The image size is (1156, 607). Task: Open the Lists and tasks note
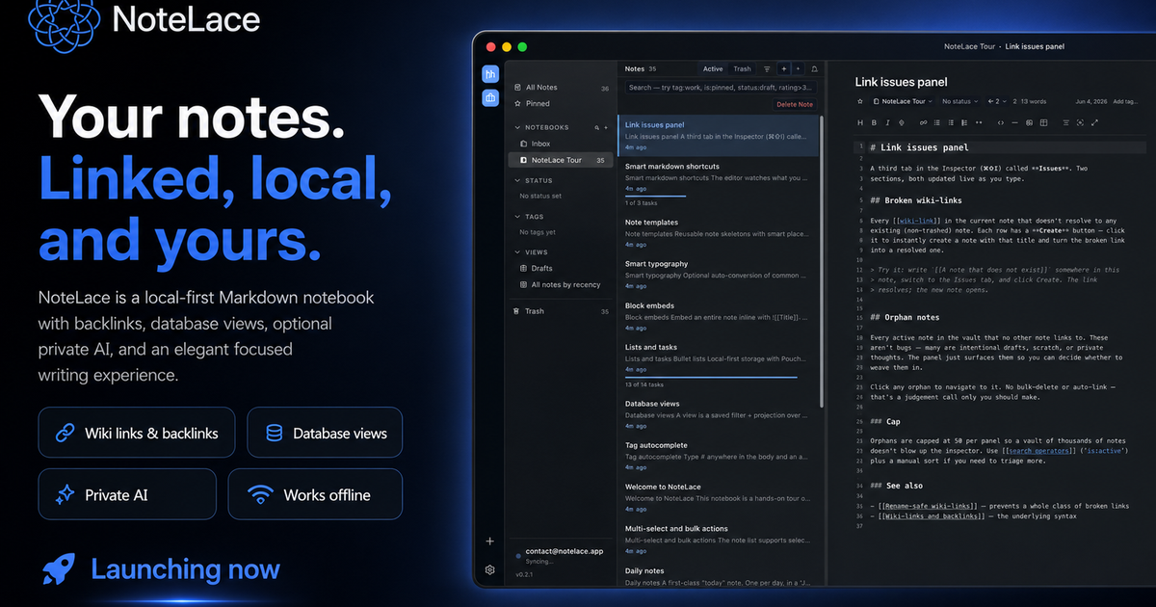[x=720, y=365]
